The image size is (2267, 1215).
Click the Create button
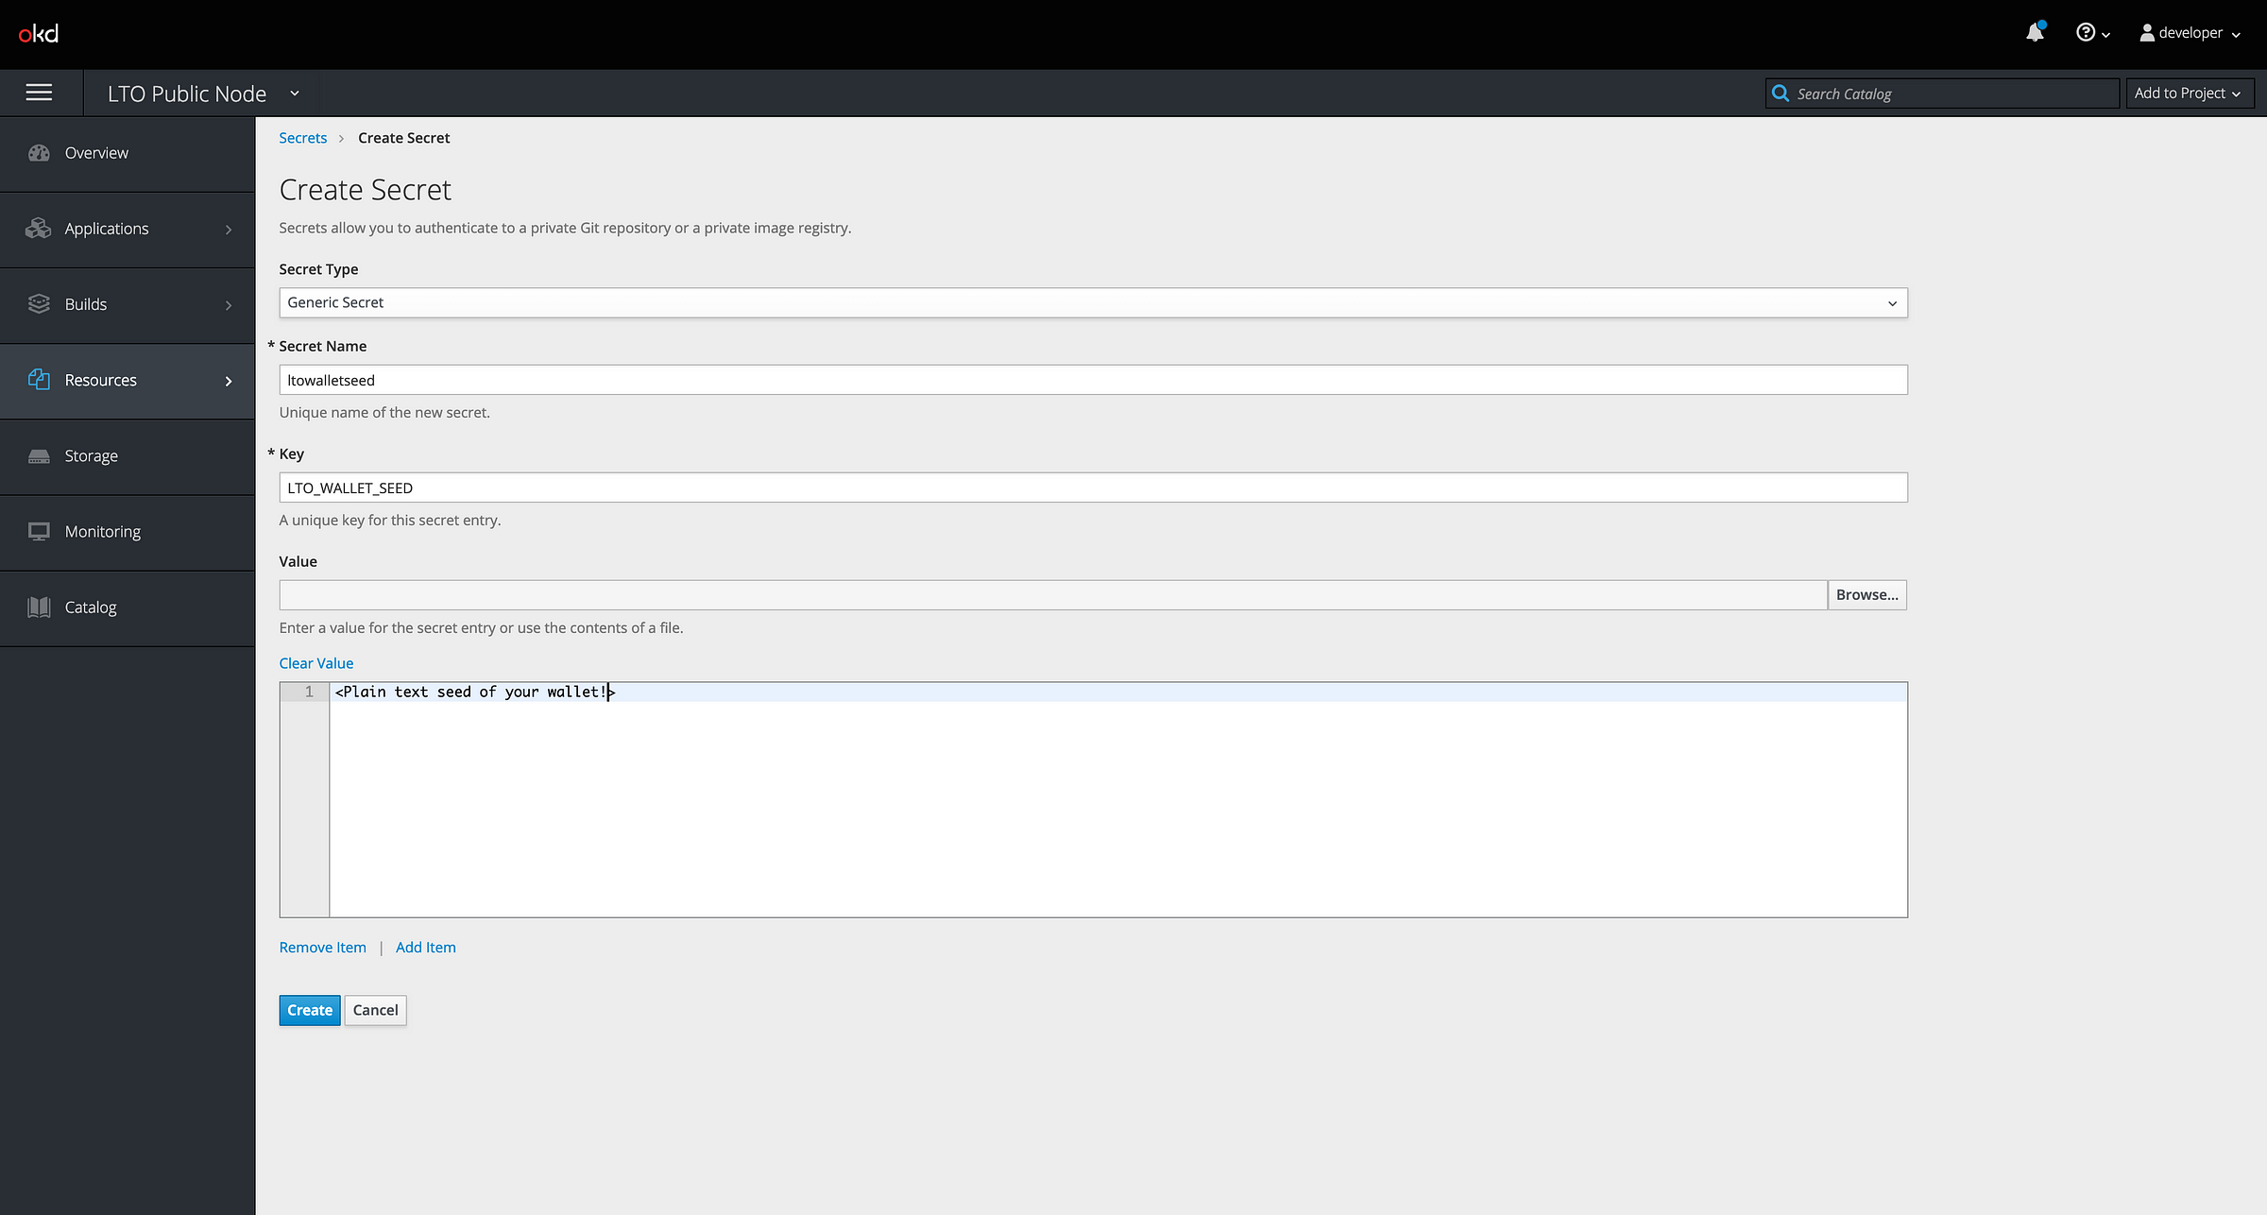click(x=309, y=1008)
